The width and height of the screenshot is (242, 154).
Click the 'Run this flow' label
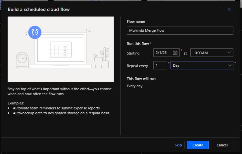[x=138, y=44]
